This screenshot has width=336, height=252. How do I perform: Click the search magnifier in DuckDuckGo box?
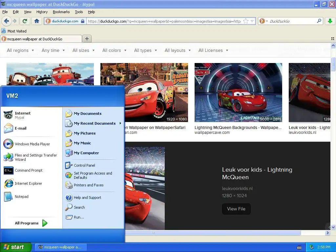click(319, 21)
